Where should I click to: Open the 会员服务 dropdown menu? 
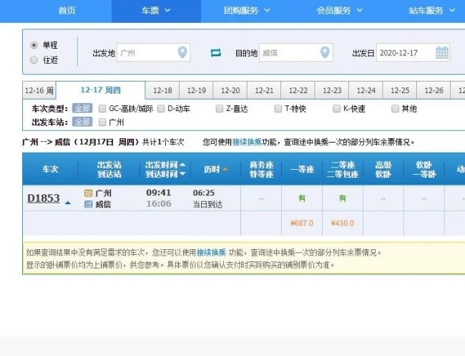point(339,11)
